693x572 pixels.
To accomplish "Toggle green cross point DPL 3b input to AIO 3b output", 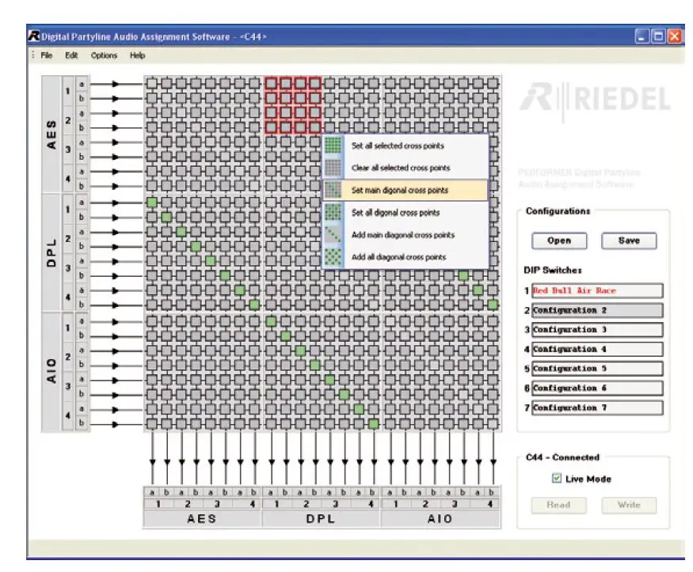I will [463, 276].
